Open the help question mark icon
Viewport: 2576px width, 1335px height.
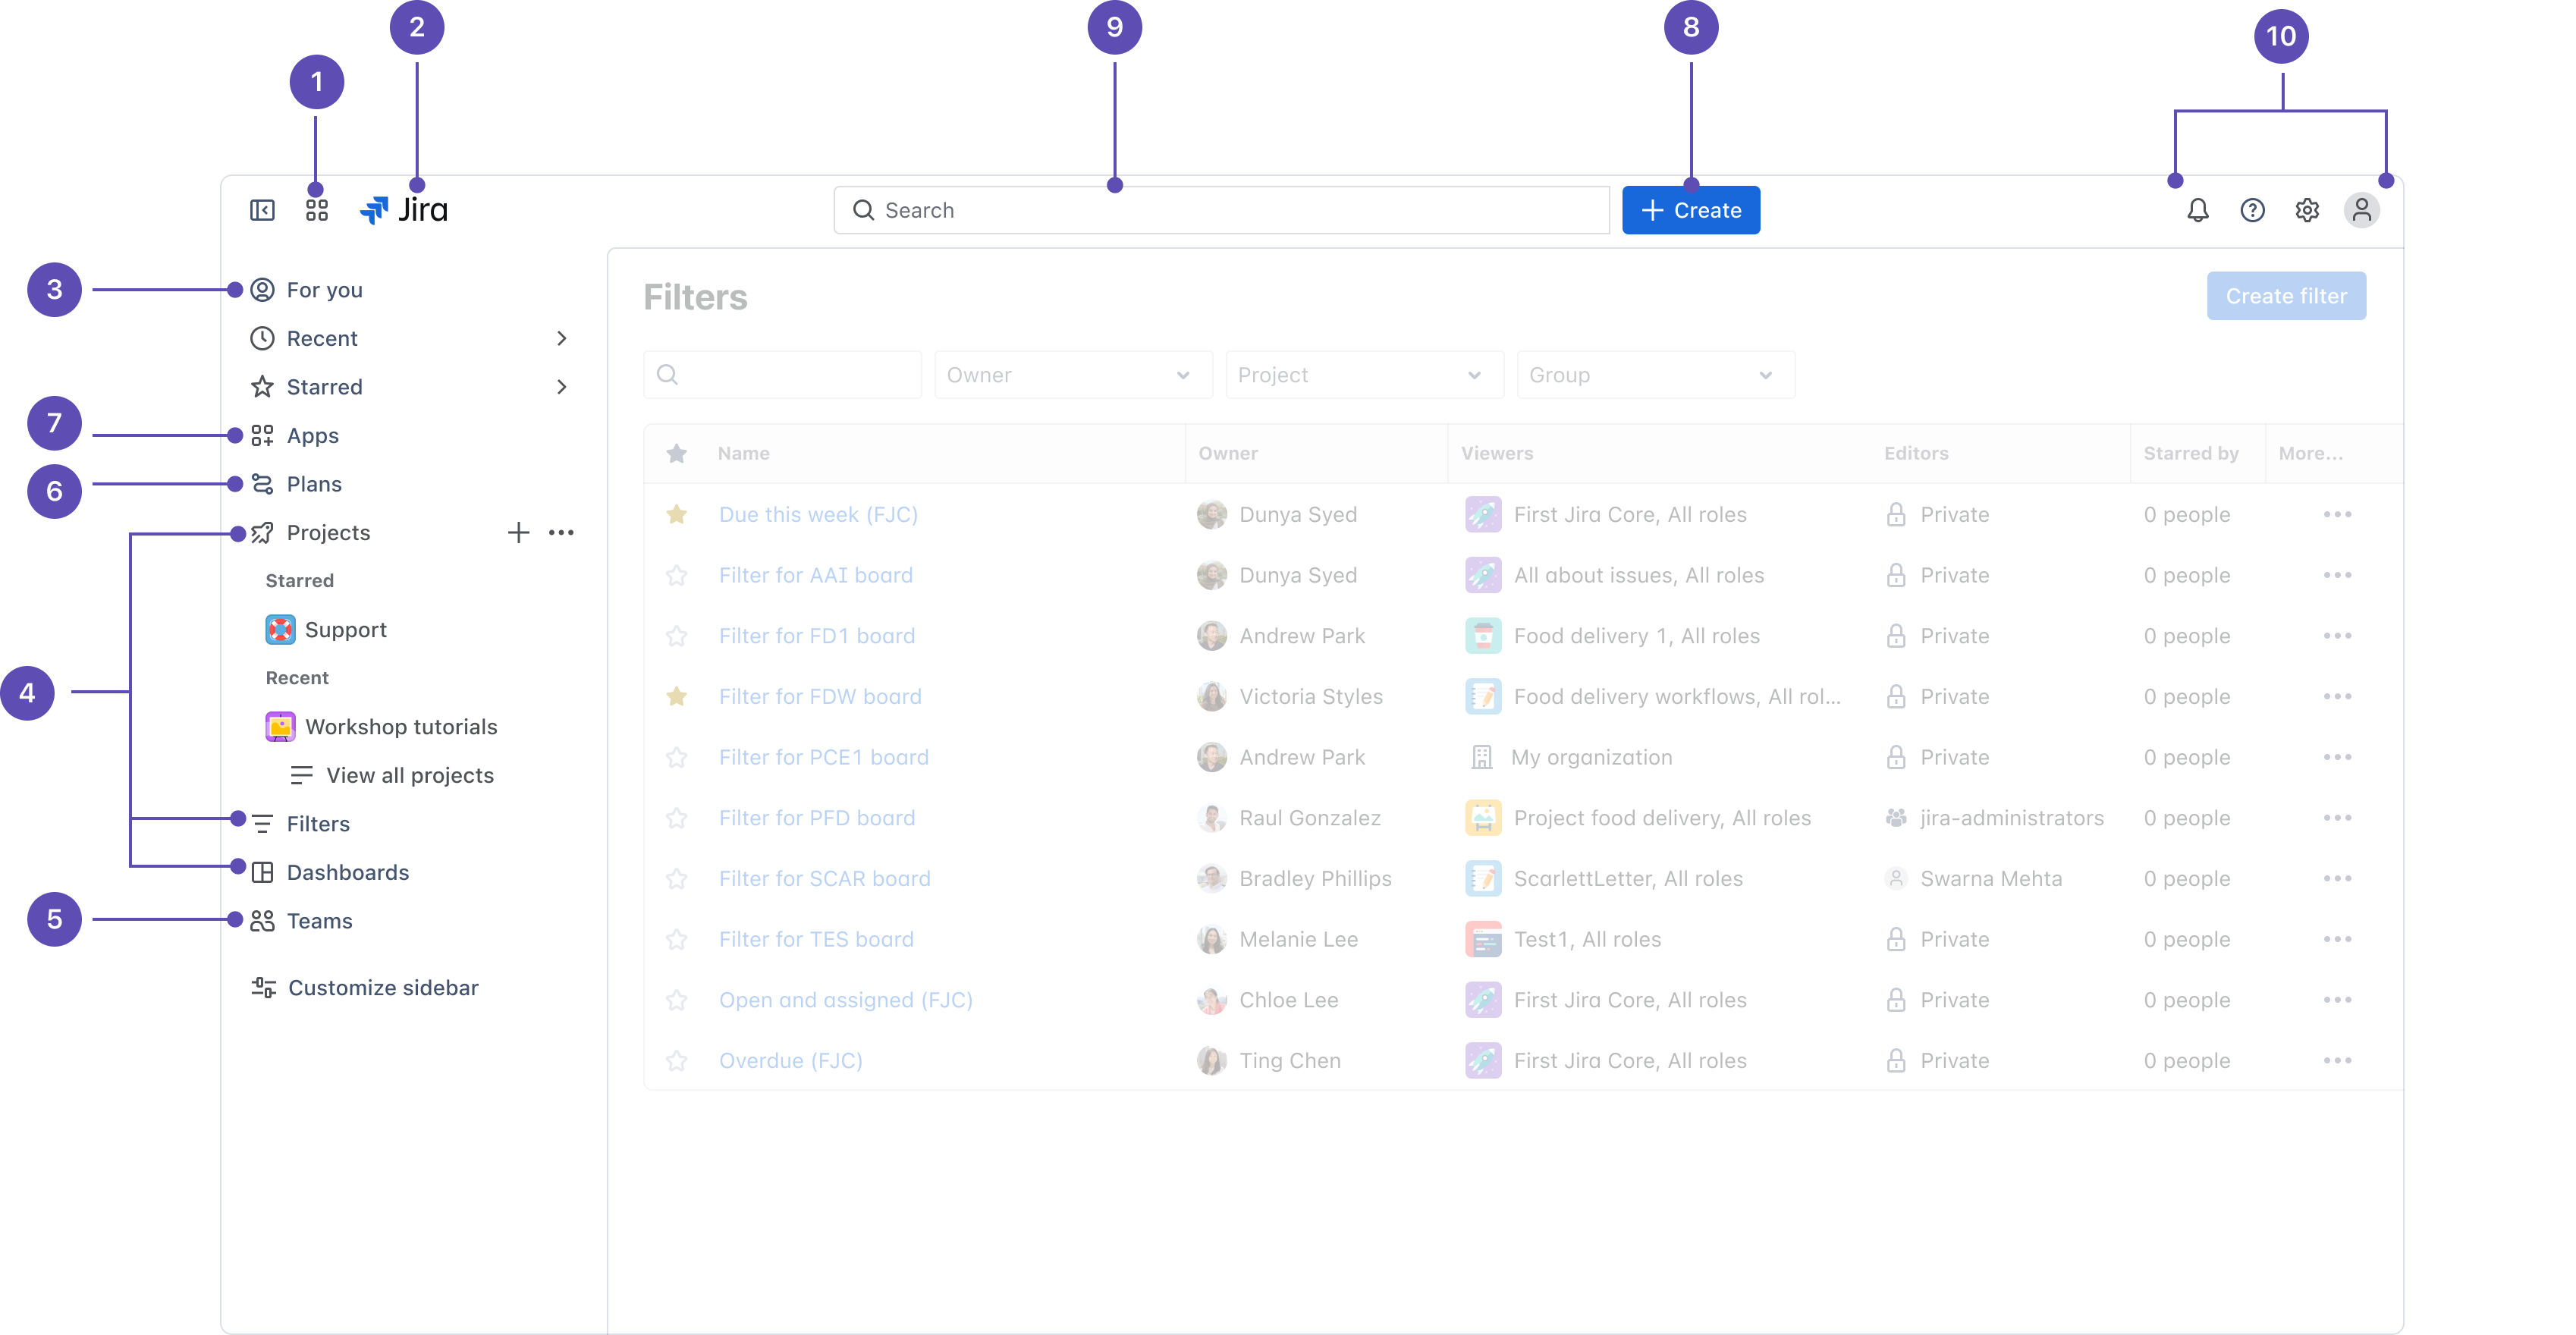click(x=2252, y=210)
